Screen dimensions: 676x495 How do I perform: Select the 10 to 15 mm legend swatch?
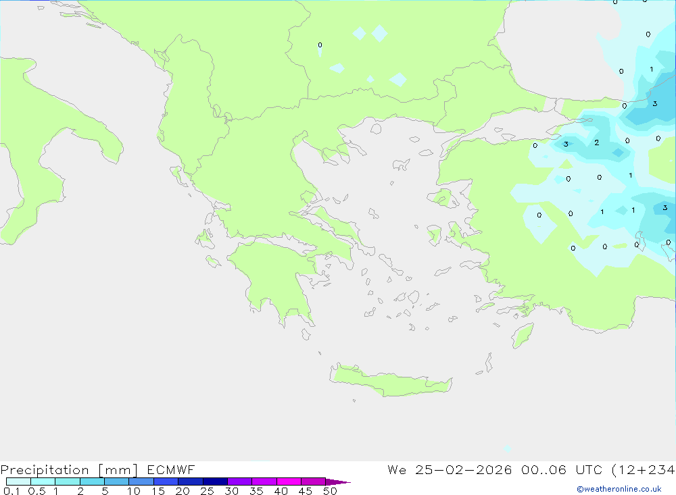(x=141, y=481)
